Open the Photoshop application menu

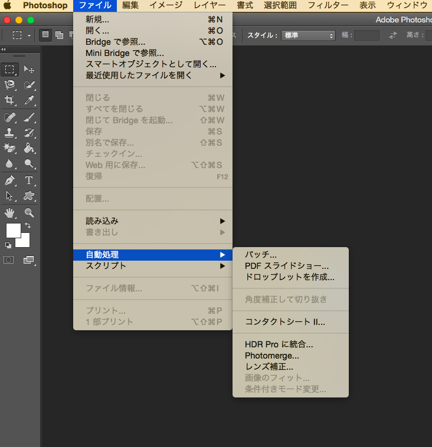point(45,5)
